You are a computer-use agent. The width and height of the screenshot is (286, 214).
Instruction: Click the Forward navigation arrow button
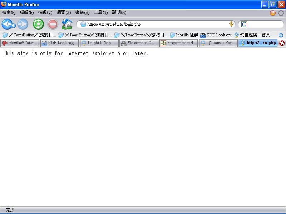[x=23, y=24]
